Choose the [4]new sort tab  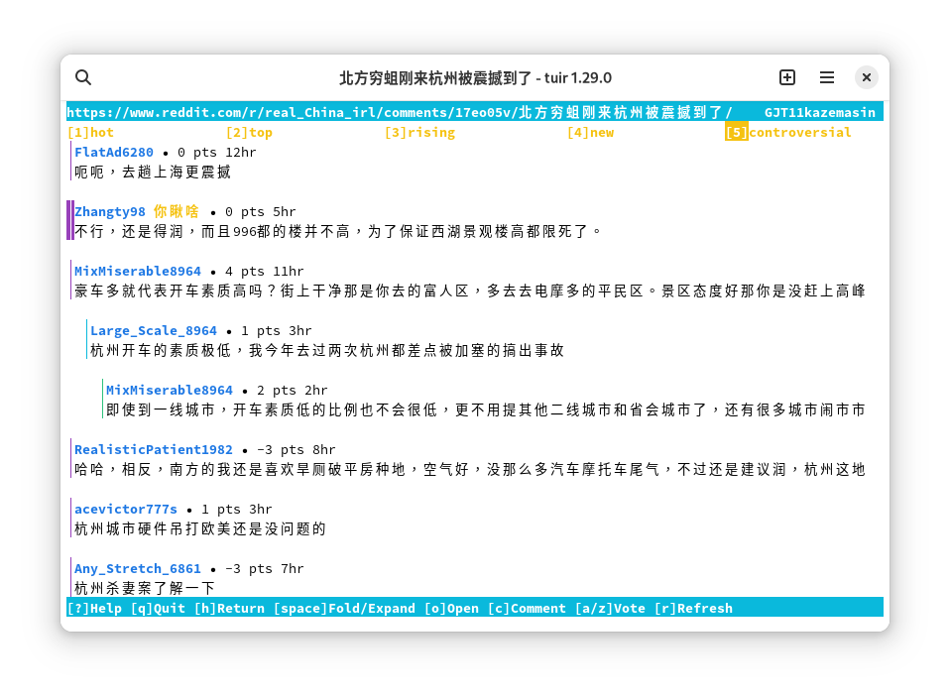[x=590, y=132]
